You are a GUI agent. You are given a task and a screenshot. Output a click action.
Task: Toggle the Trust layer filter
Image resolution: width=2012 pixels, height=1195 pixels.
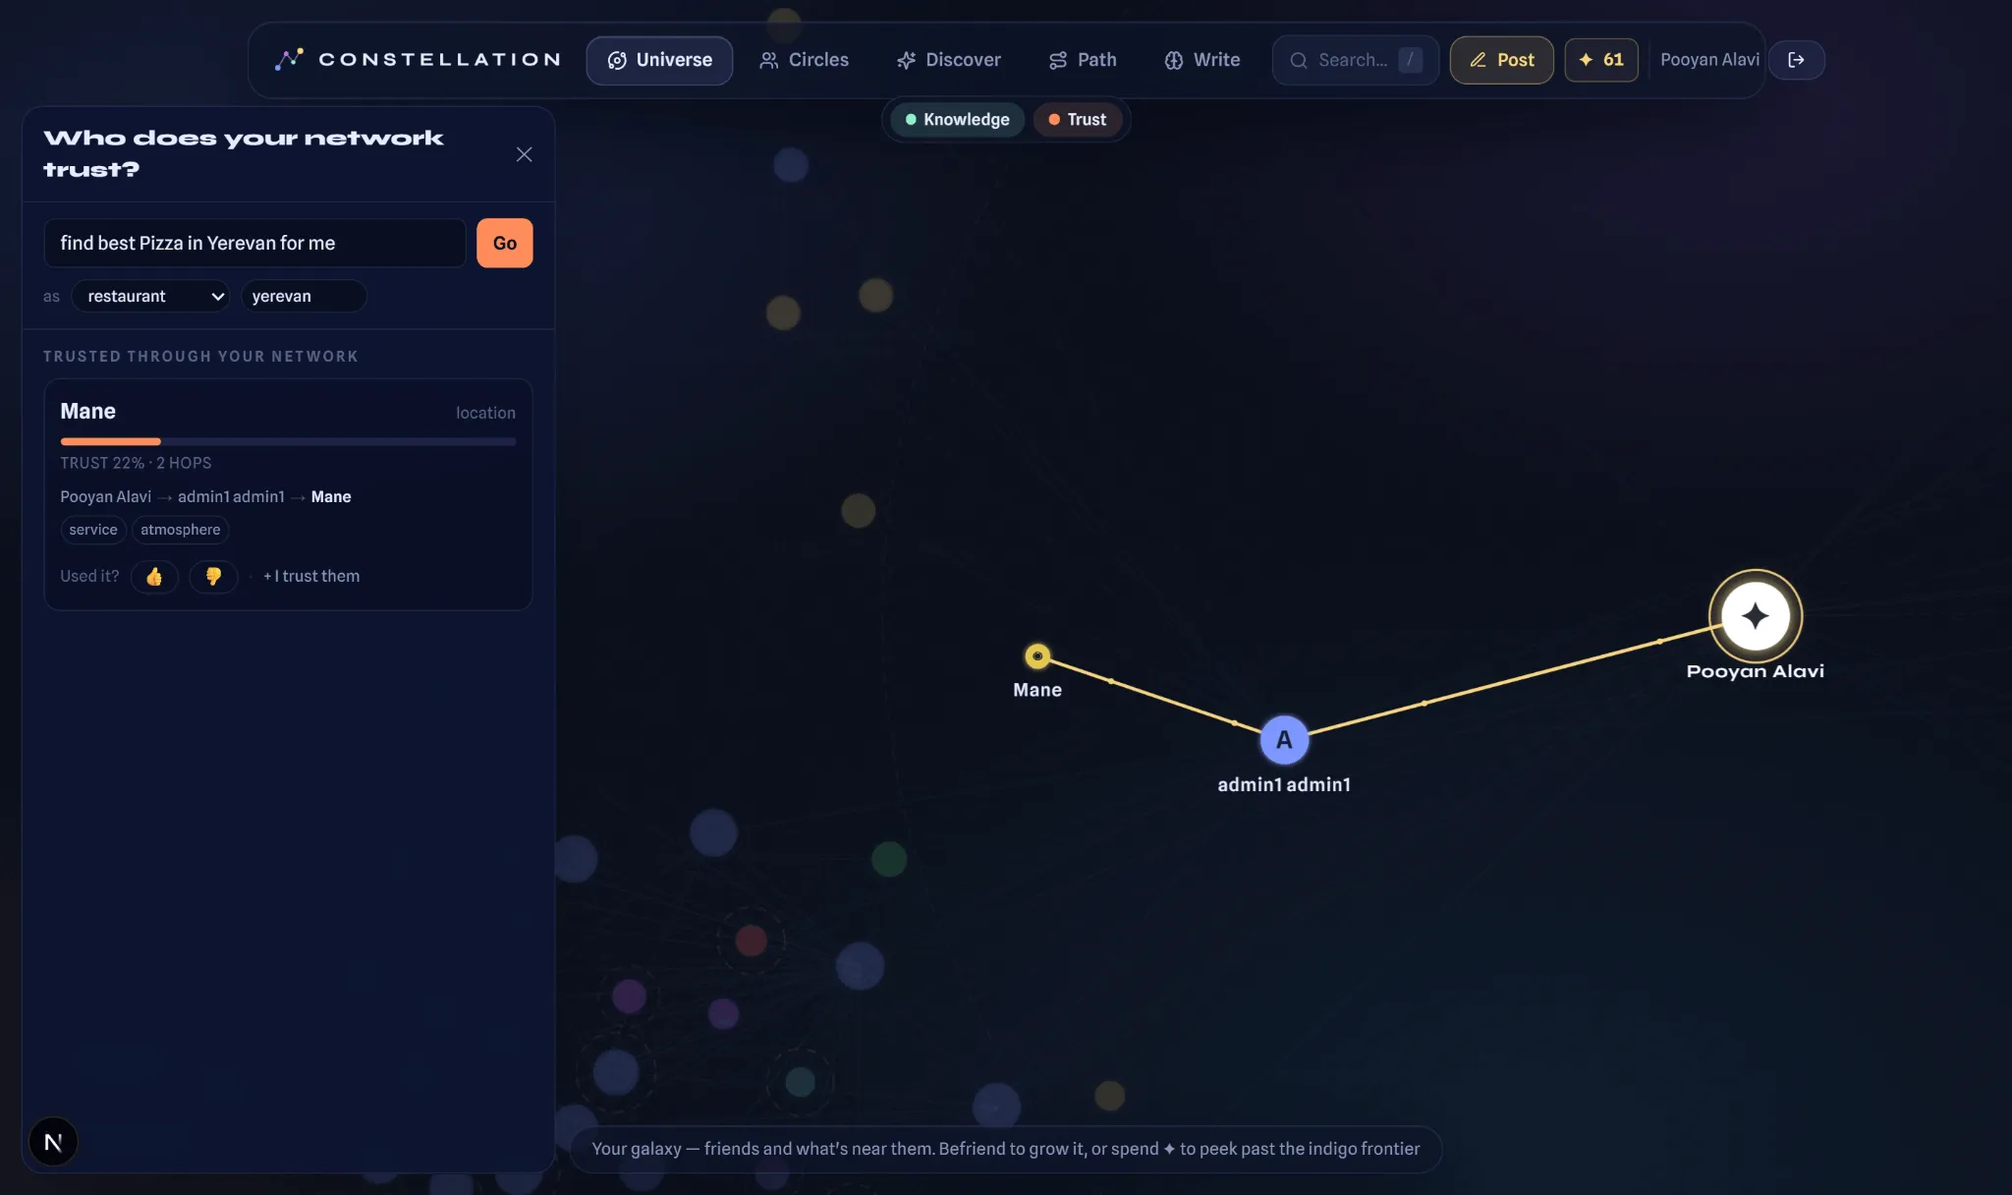1077,120
